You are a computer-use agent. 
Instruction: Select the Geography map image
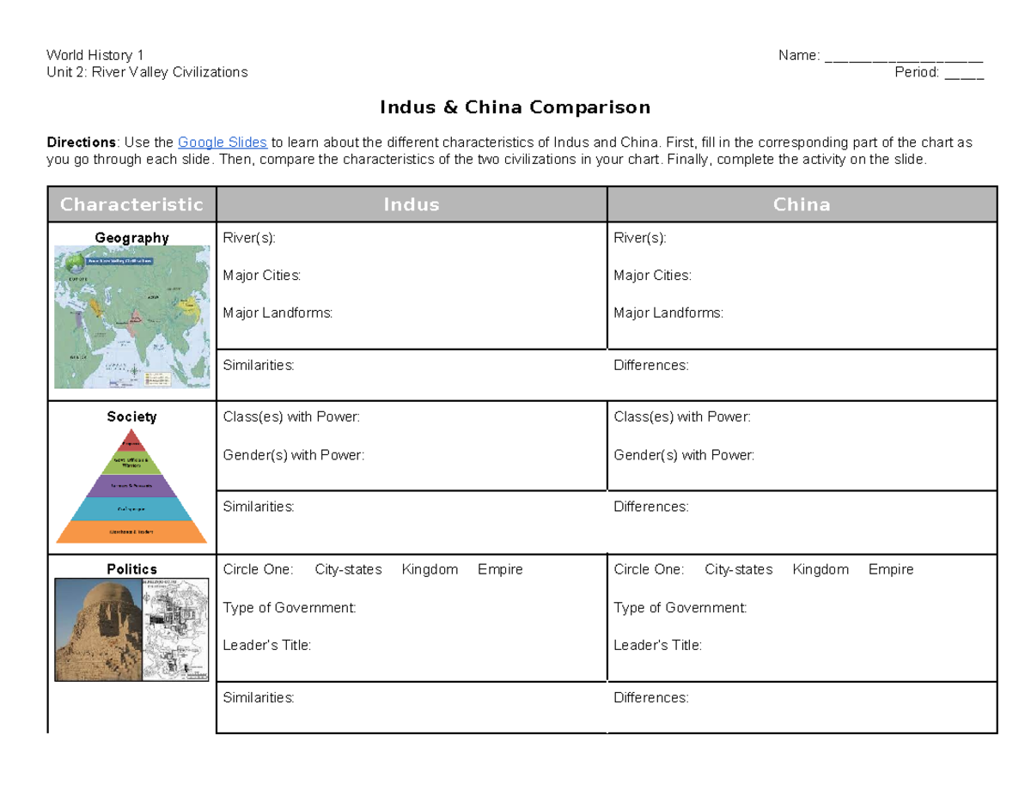tap(132, 316)
